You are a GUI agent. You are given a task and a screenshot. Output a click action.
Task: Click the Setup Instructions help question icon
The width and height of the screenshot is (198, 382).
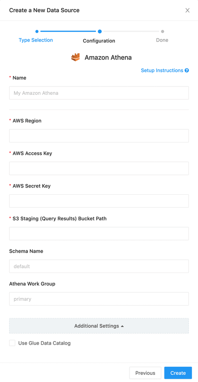[187, 70]
